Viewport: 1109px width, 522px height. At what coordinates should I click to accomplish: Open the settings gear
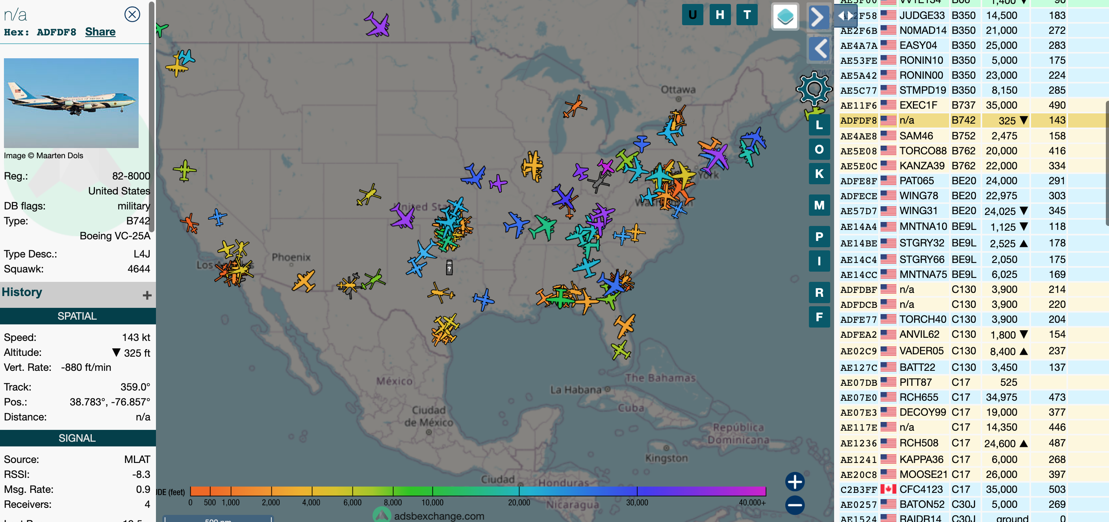tap(814, 89)
